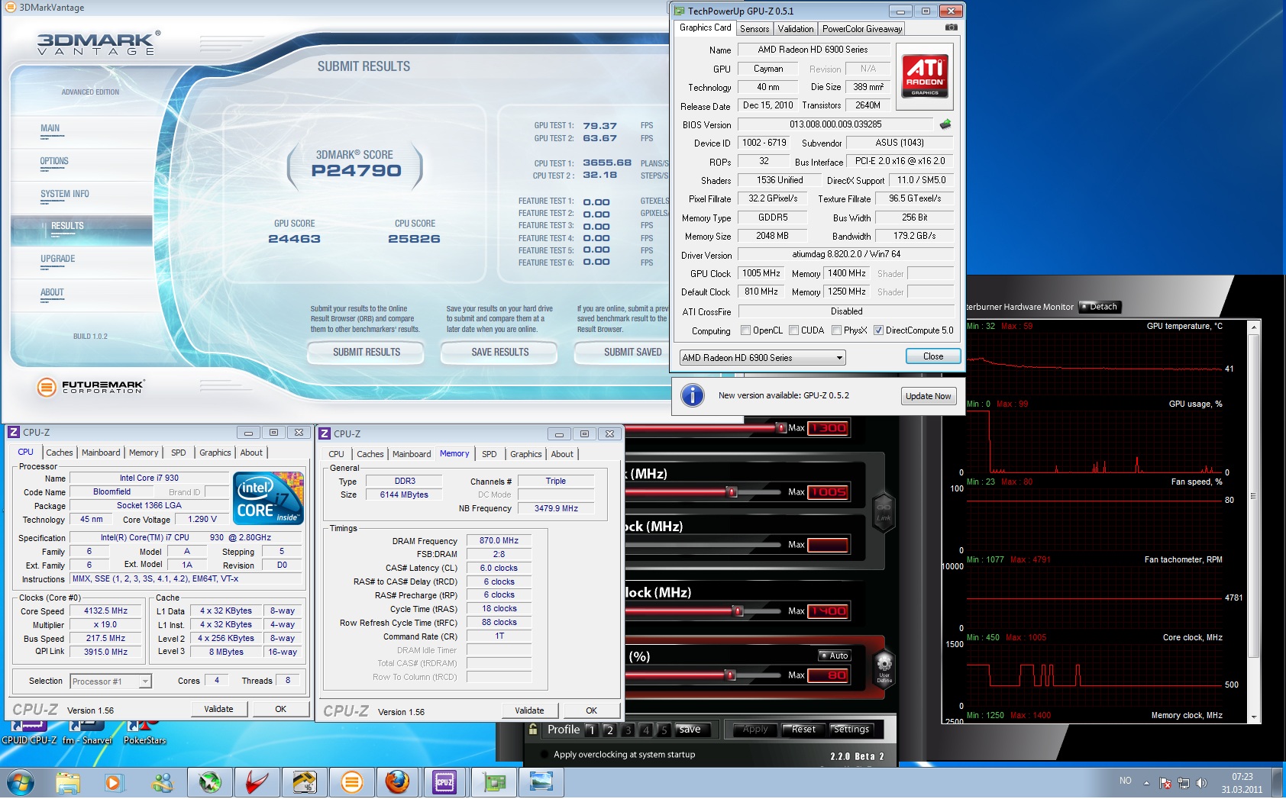Select Afterburner profile 1
Viewport: 1286px width, 799px height.
[591, 730]
